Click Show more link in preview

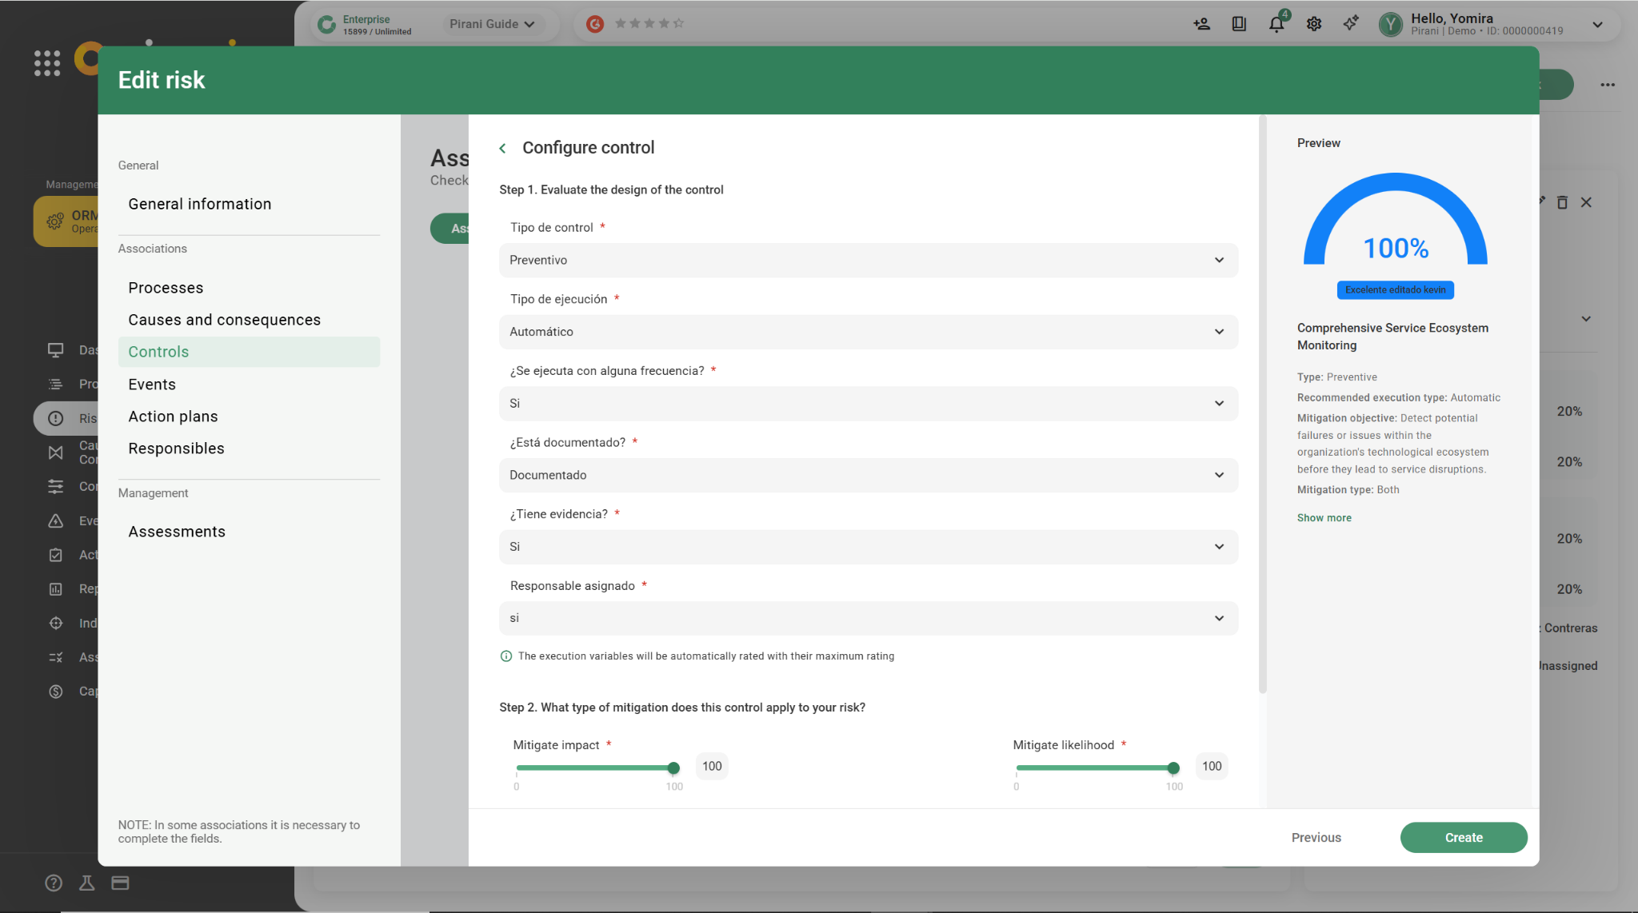coord(1324,518)
